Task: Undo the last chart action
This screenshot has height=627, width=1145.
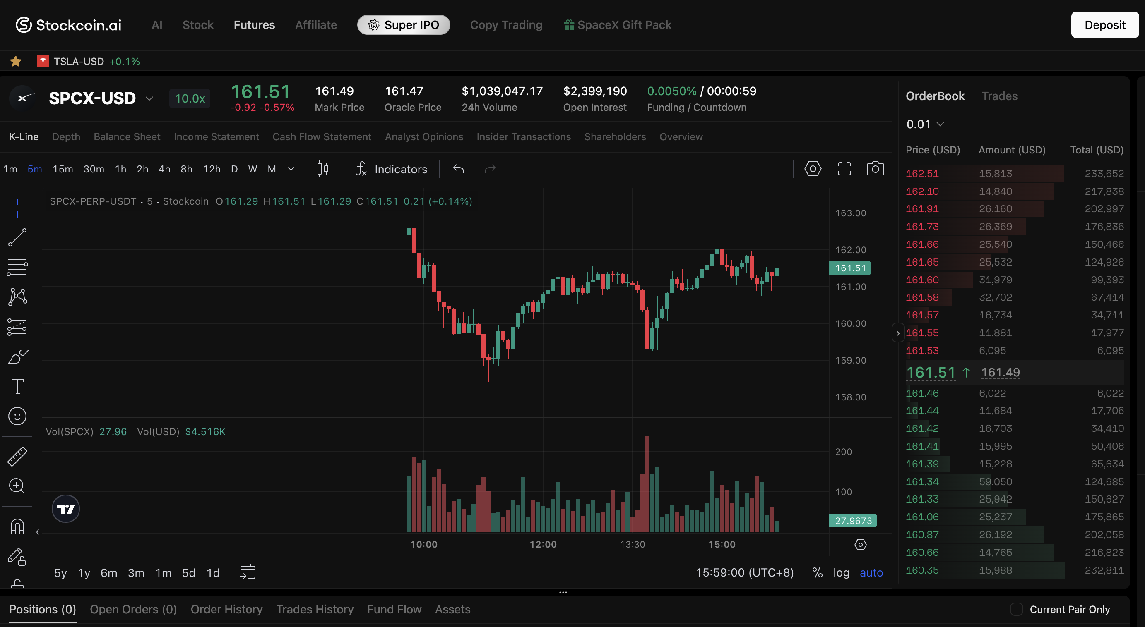Action: [x=459, y=169]
